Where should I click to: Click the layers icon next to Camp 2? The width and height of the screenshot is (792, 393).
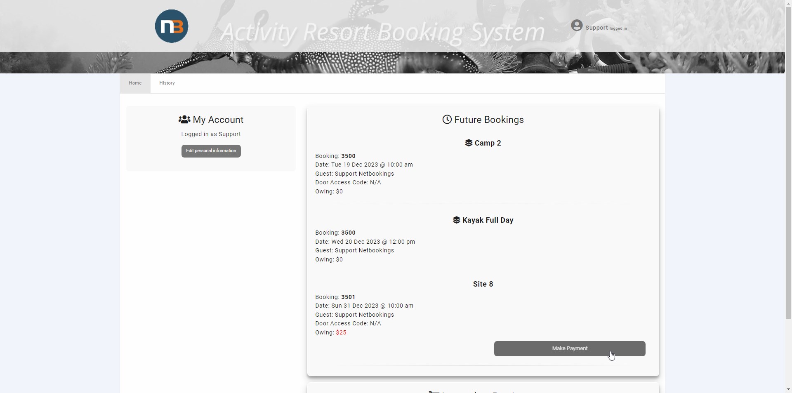[469, 143]
